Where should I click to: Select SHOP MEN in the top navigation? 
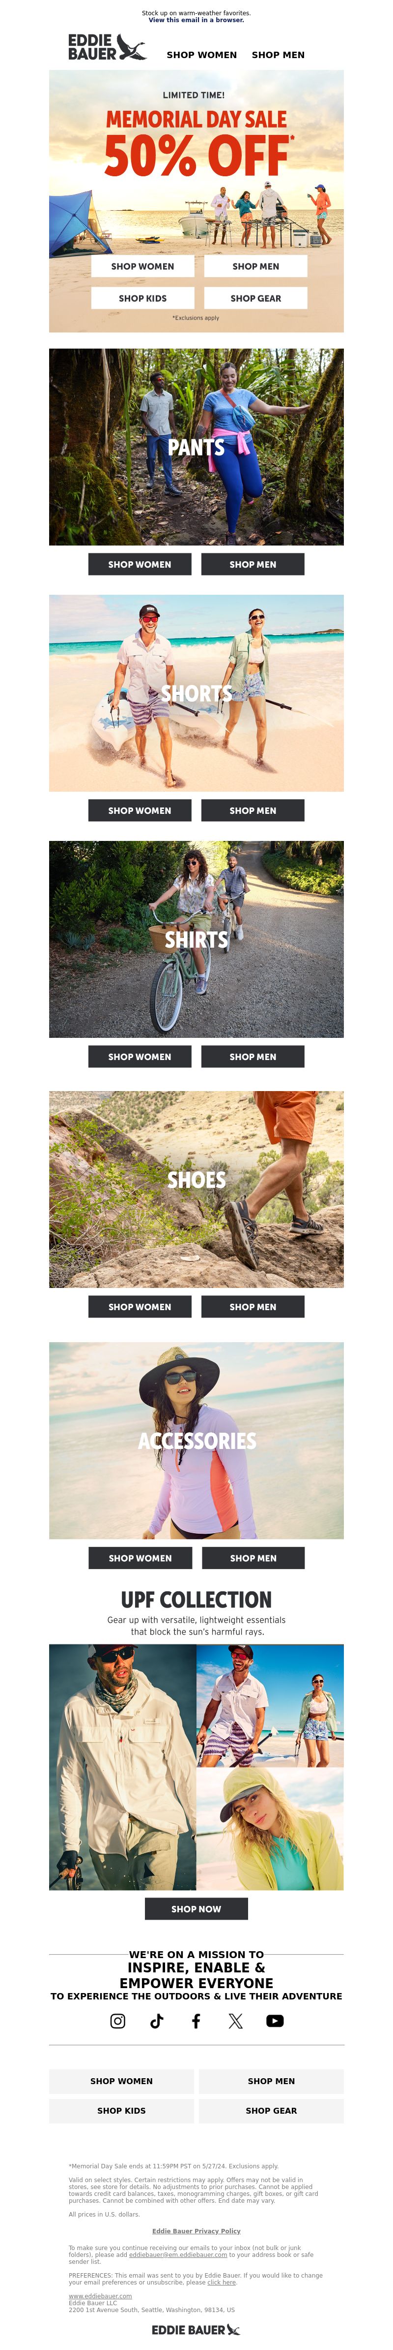pyautogui.click(x=279, y=55)
